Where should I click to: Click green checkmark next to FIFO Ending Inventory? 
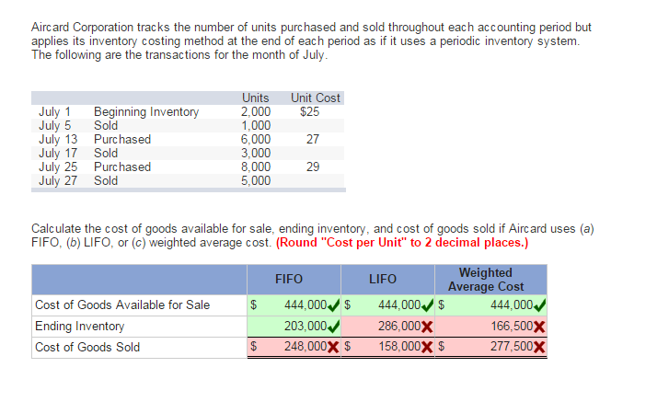(x=334, y=327)
